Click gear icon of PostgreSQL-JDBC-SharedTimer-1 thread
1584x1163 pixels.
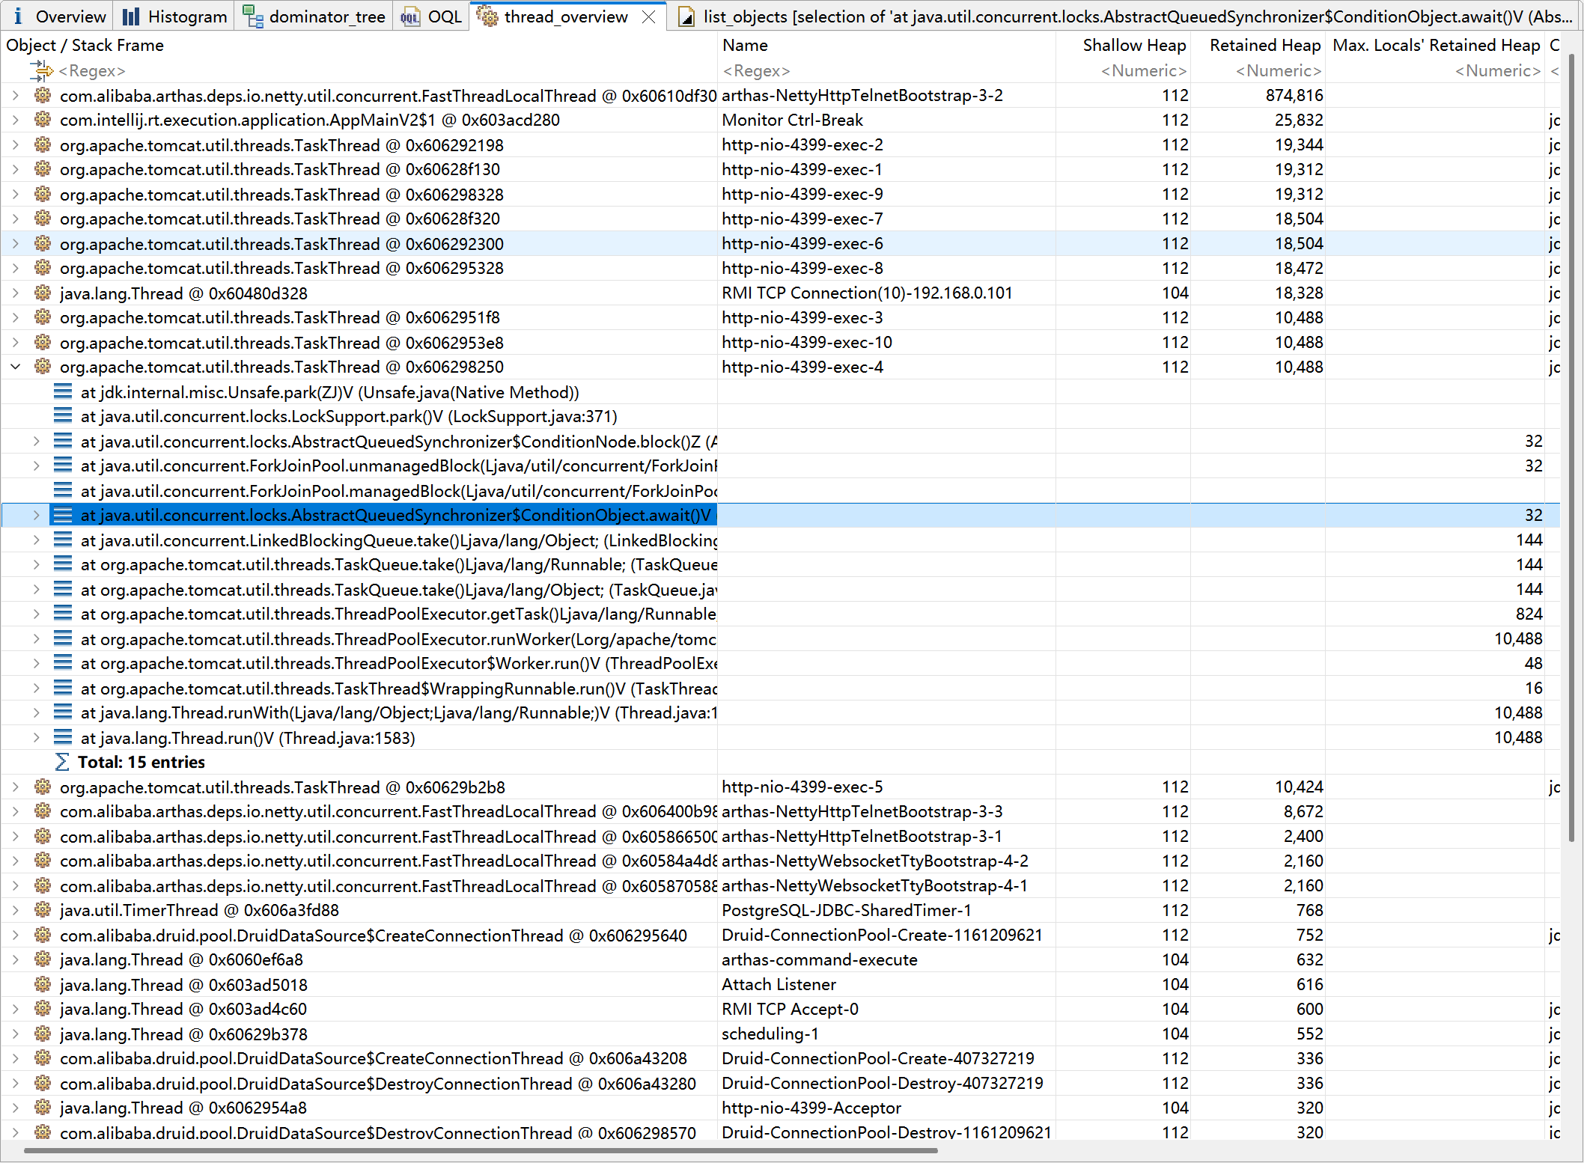43,910
